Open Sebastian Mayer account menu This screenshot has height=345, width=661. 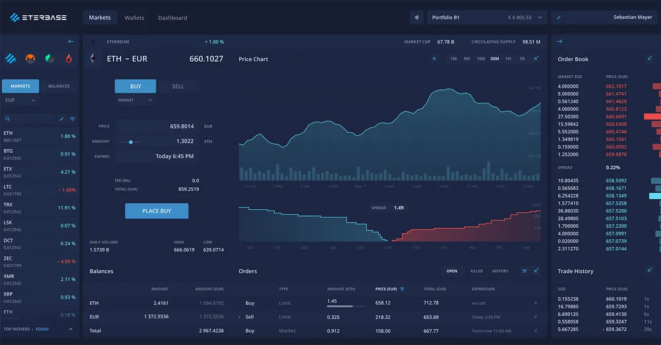tap(632, 17)
